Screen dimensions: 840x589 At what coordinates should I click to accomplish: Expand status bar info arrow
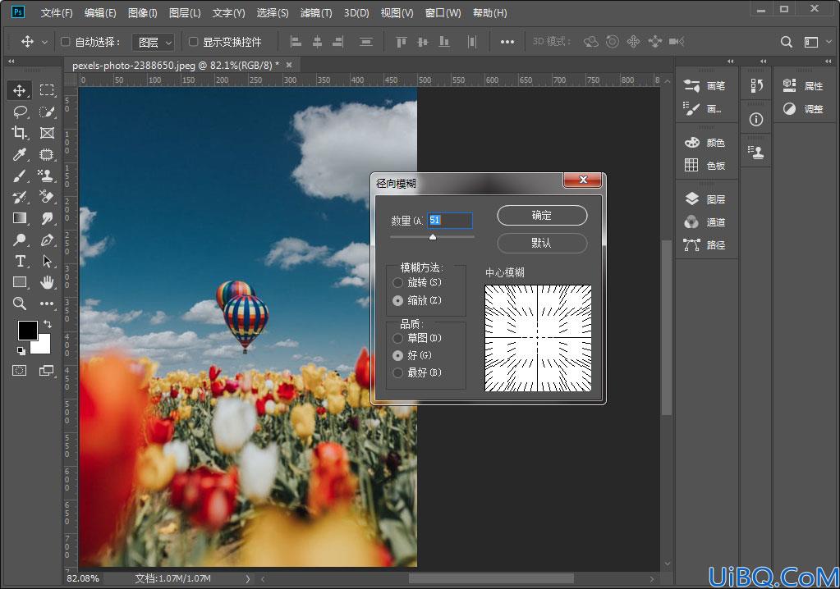point(247,578)
